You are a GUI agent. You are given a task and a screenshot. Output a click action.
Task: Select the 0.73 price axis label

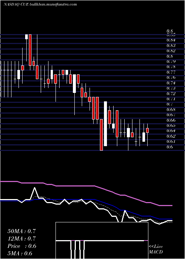pos(171,88)
